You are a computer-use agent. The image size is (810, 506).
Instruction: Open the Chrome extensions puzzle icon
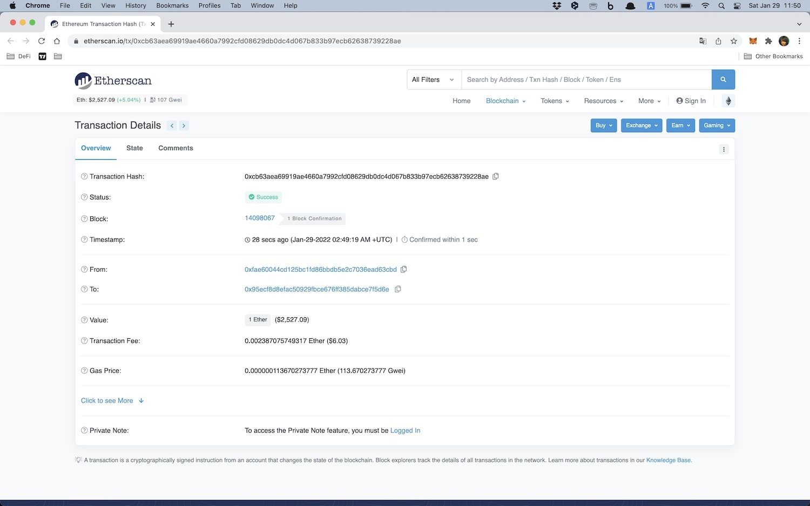[768, 41]
